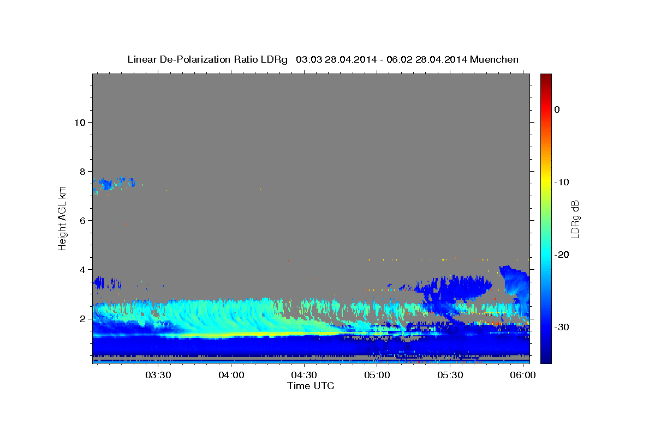655x436 pixels.
Task: Select the 05:00 time tick label
Action: (x=377, y=375)
